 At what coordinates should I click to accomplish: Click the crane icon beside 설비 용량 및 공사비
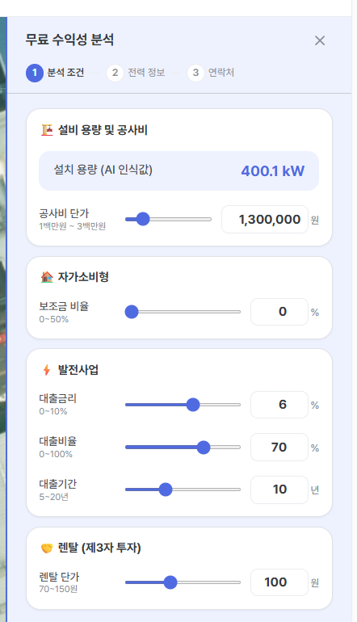[x=47, y=130]
